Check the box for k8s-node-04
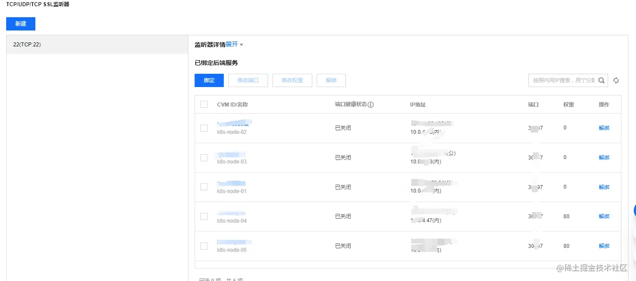The width and height of the screenshot is (636, 281). click(x=204, y=216)
